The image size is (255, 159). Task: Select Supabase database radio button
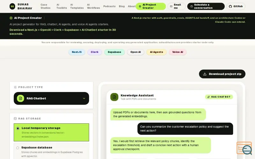pyautogui.click(x=18, y=148)
